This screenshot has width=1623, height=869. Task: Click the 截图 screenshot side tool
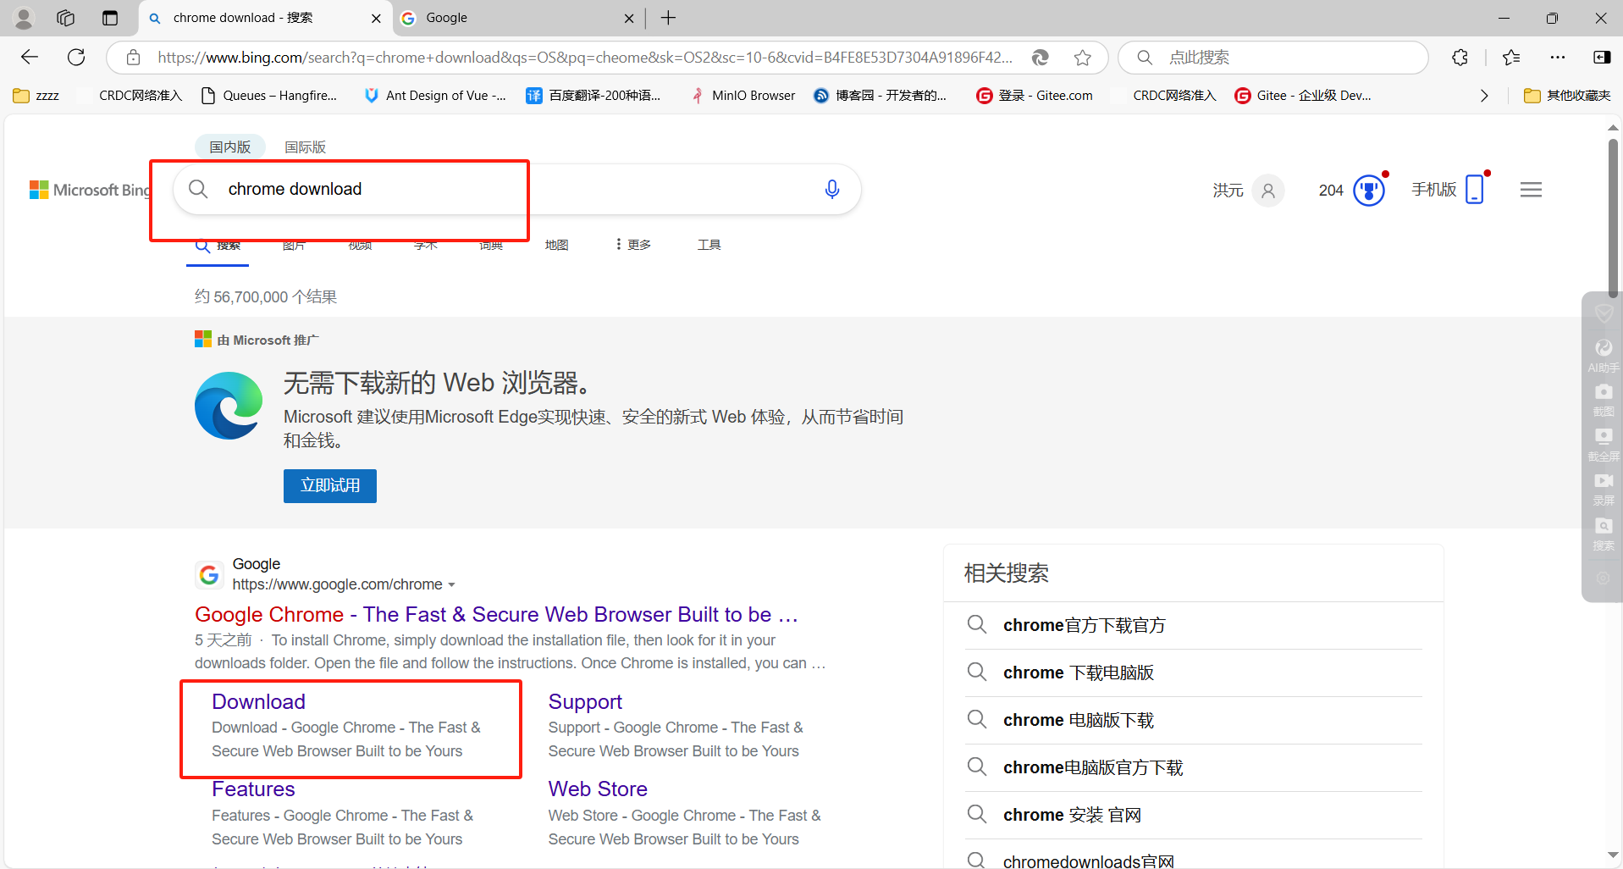[x=1604, y=400]
